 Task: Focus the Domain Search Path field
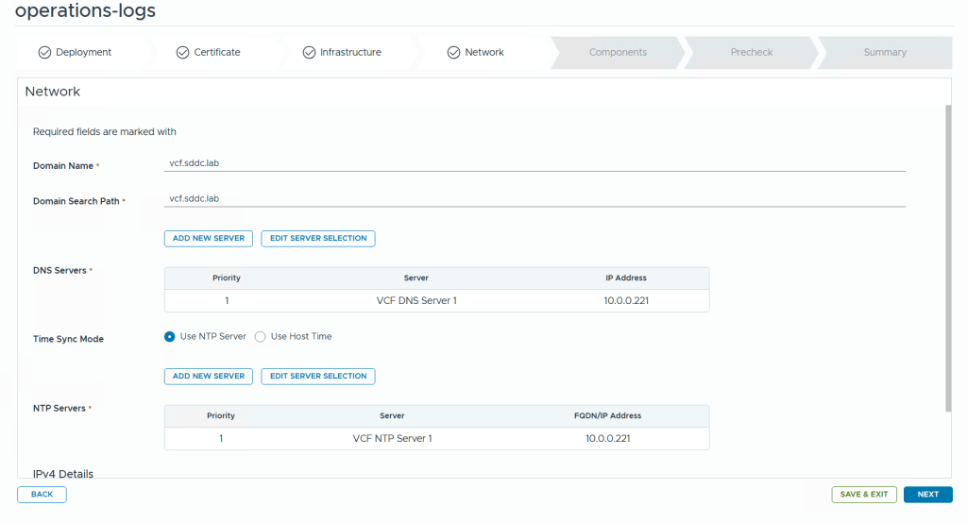[534, 199]
